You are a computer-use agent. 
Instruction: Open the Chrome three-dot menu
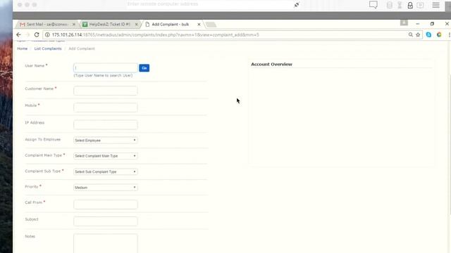[449, 34]
